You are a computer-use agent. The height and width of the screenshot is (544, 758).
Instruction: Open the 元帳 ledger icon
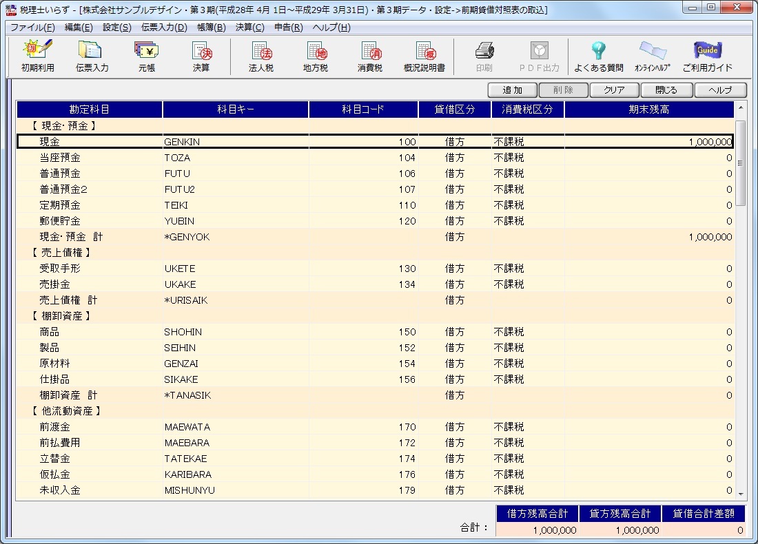146,56
